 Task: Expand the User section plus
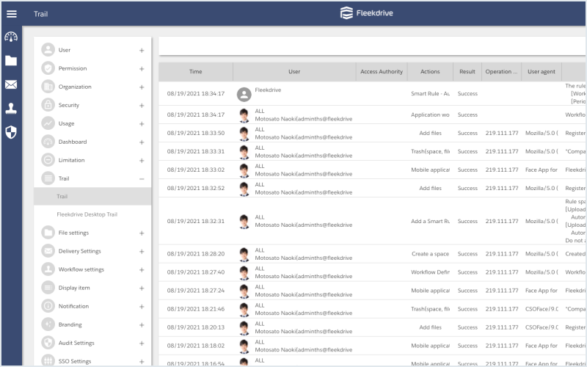142,50
